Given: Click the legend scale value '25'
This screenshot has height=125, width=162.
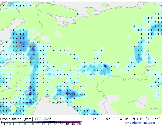Looking at the screenshot, I should [50, 124].
